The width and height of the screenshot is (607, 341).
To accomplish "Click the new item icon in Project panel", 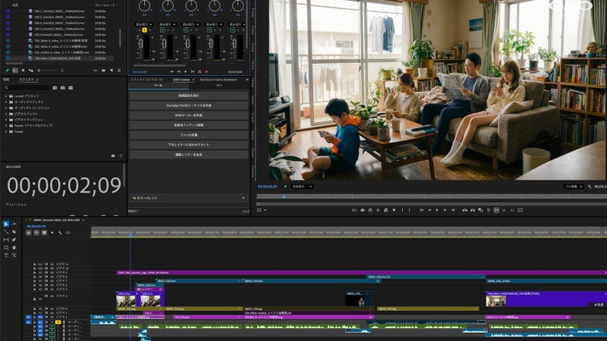I will [x=112, y=70].
